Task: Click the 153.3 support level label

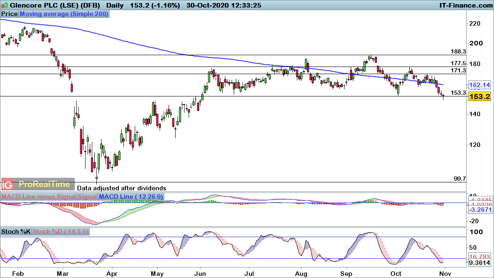Action: (x=458, y=93)
